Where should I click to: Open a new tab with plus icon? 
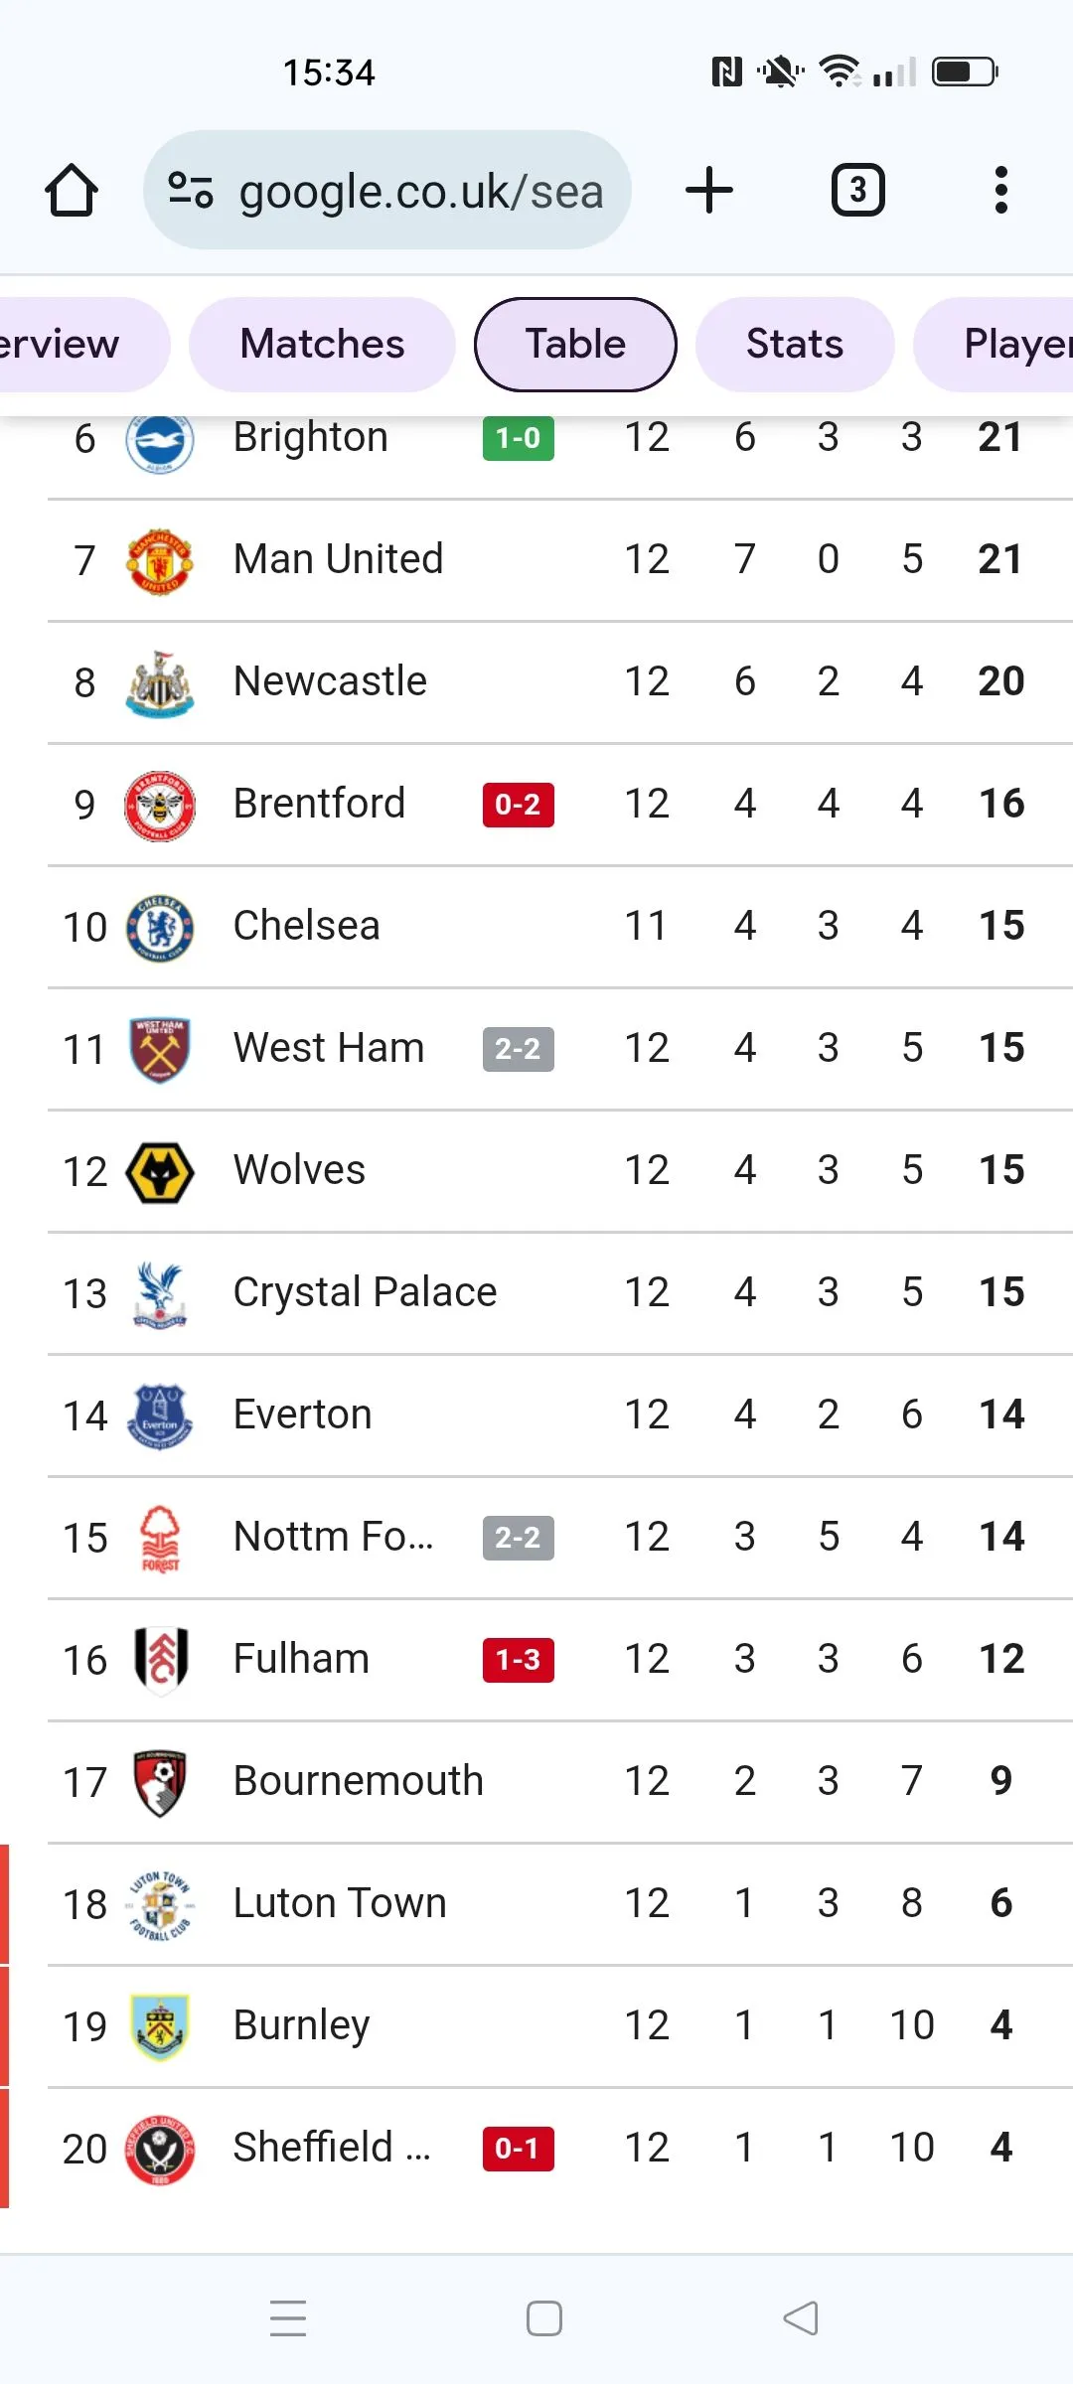tap(709, 190)
